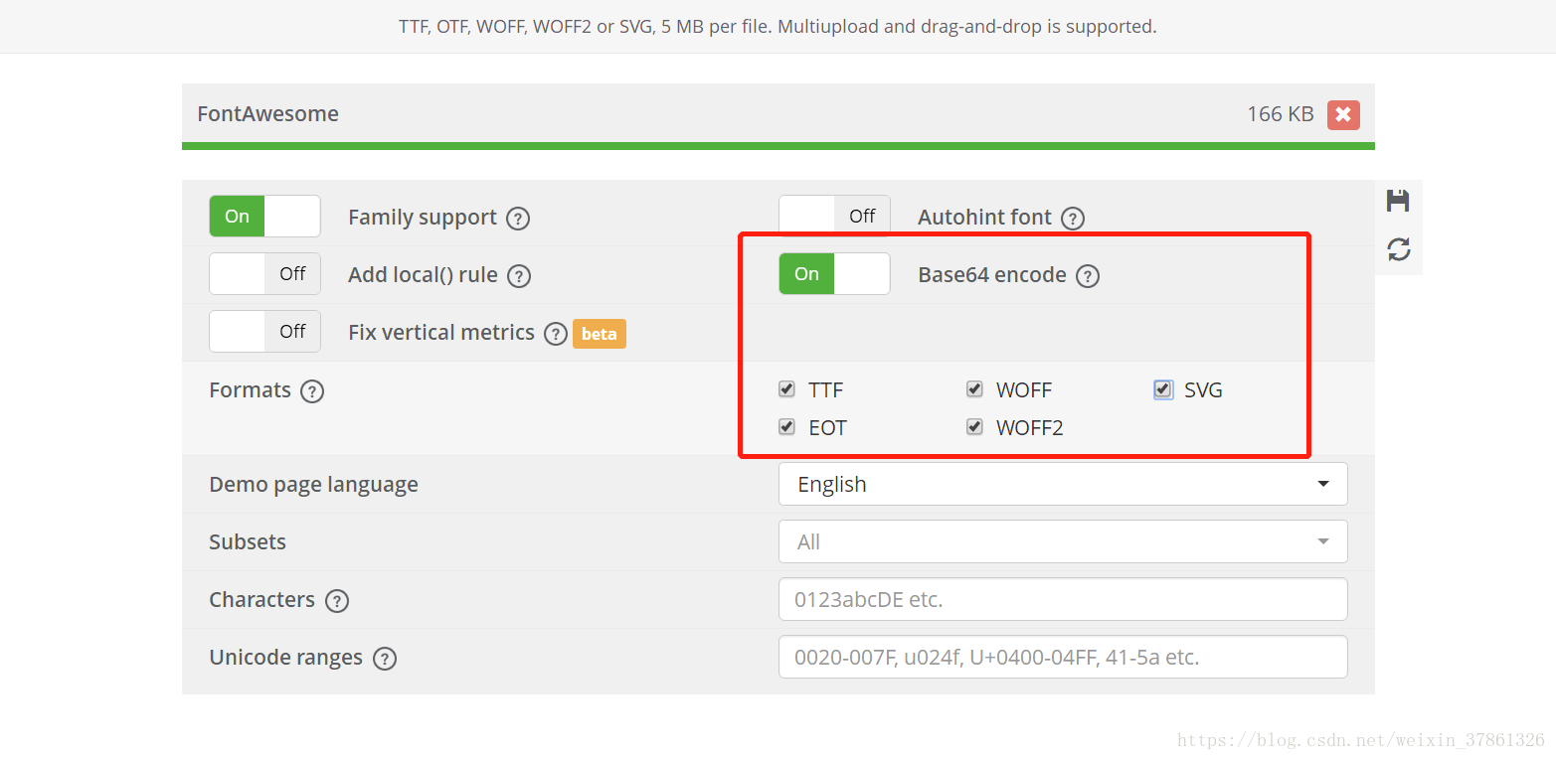Open help icon next to Family support
This screenshot has width=1556, height=760.
pyautogui.click(x=518, y=219)
